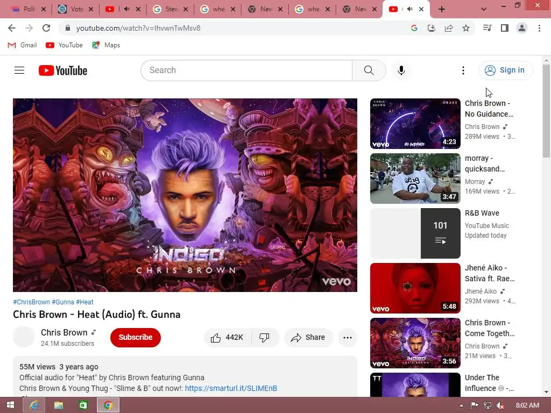Open YouTube settings three-dot menu
The width and height of the screenshot is (551, 413).
point(463,70)
